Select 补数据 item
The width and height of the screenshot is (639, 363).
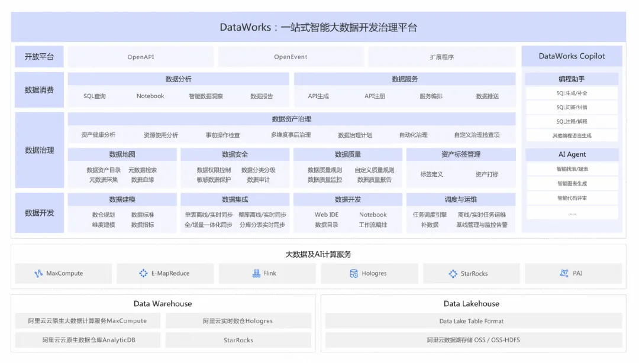[430, 225]
